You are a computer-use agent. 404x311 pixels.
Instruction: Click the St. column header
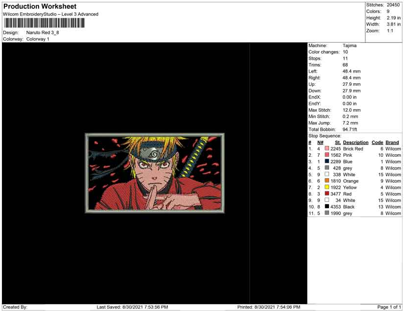tap(338, 142)
